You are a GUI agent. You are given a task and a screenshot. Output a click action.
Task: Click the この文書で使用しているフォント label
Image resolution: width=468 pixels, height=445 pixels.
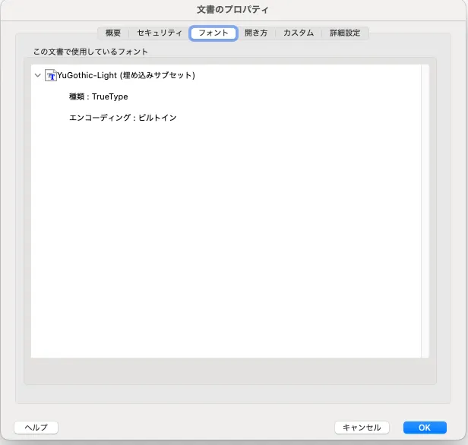[x=90, y=52]
